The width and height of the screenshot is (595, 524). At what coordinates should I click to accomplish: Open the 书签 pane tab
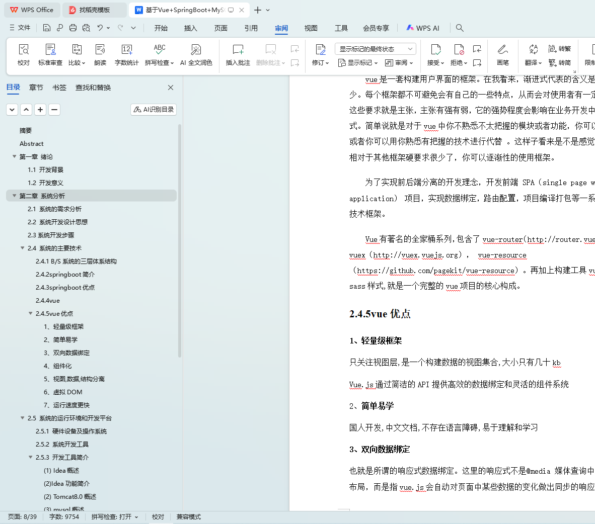(59, 88)
